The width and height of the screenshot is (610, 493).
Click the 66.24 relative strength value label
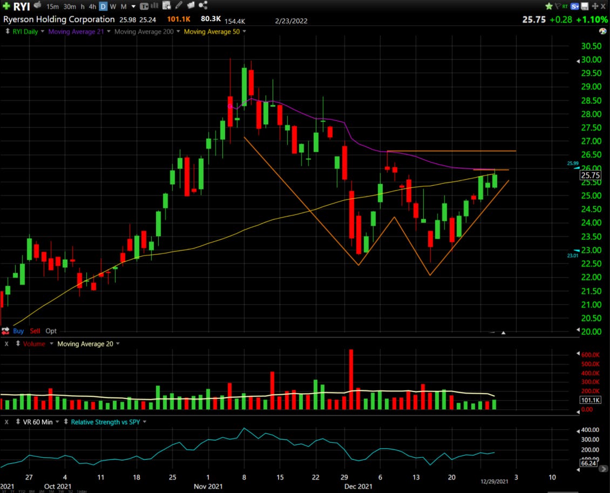tap(588, 463)
